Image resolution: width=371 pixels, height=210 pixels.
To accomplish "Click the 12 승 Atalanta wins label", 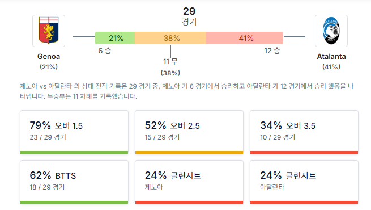I will click(x=272, y=51).
